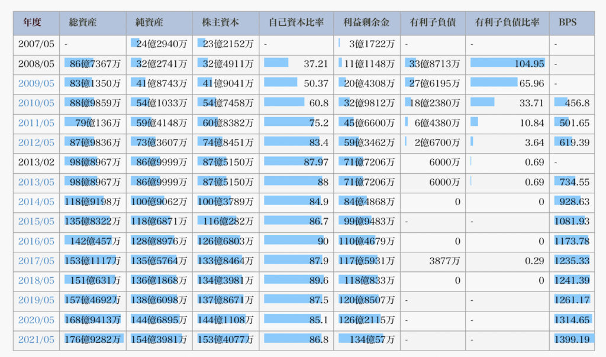Select shareholder equity cell 23億2152万
This screenshot has height=357, width=606.
tap(225, 44)
